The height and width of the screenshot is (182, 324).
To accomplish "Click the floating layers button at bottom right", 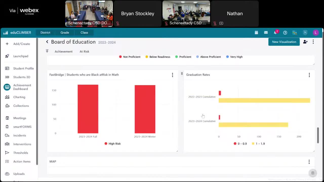I will click(x=313, y=173).
